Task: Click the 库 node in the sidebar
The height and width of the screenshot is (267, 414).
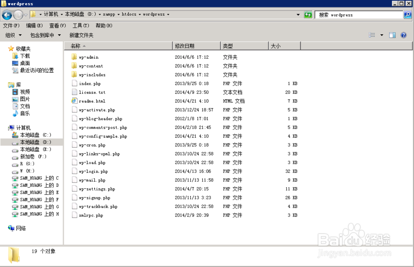Action: [19, 85]
